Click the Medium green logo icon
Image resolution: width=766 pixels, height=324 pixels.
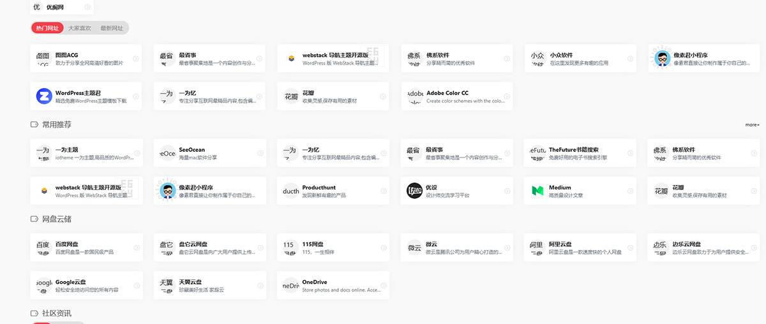pos(537,191)
